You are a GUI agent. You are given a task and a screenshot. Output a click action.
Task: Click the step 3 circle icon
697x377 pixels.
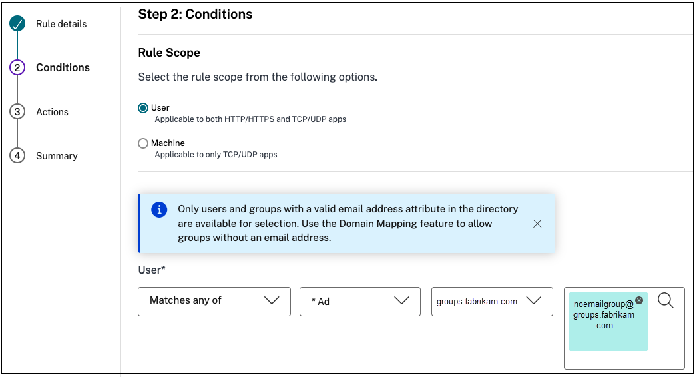click(x=17, y=112)
